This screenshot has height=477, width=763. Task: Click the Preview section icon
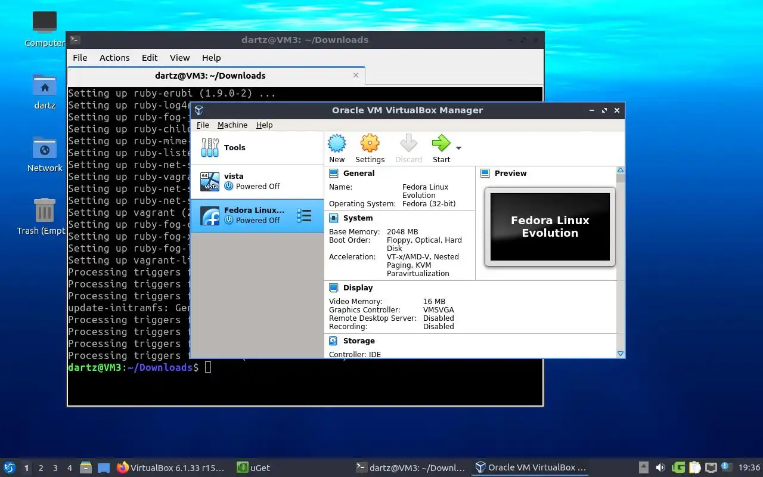point(485,174)
